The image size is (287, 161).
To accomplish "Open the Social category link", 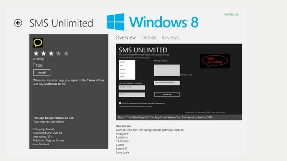I will [50, 129].
